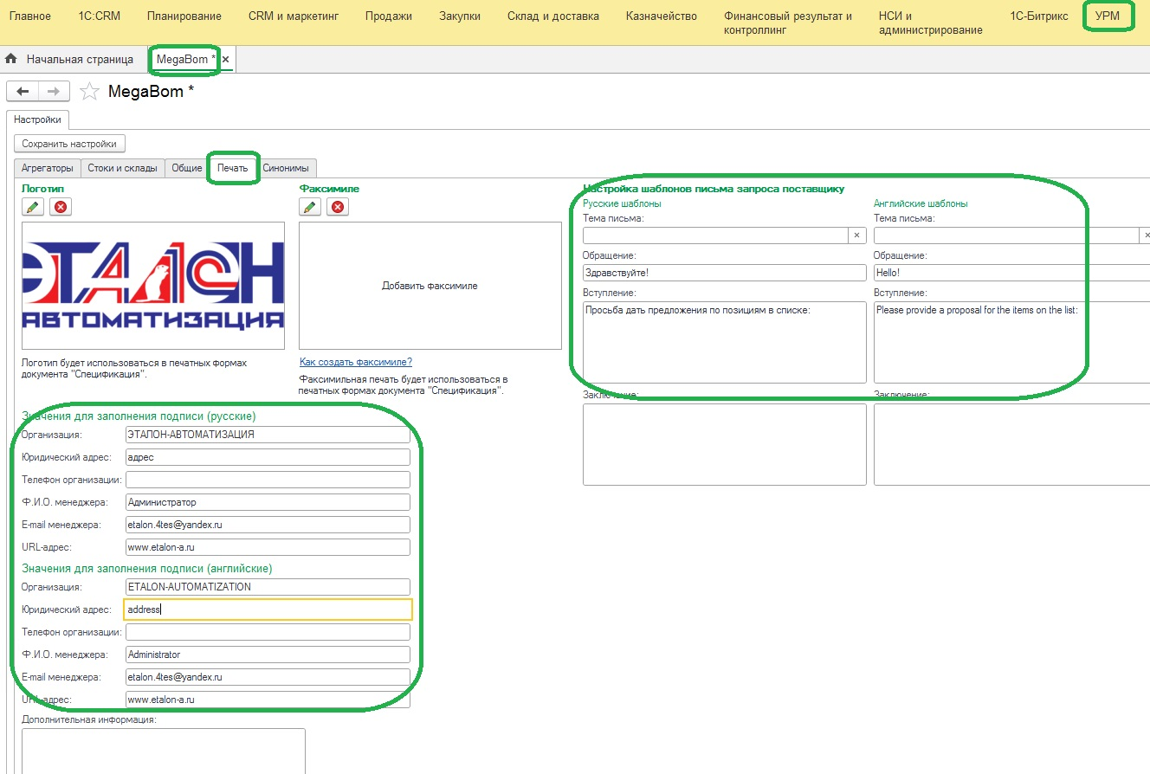Close the MegaBom tab

[226, 59]
